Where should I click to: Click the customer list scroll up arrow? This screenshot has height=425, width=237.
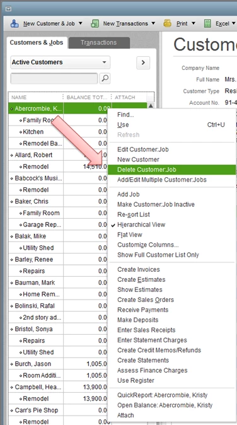(151, 106)
